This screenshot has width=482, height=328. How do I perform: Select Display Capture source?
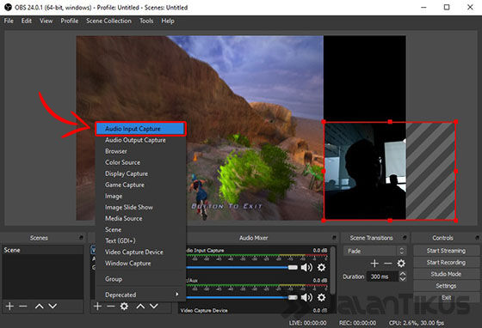140,173
